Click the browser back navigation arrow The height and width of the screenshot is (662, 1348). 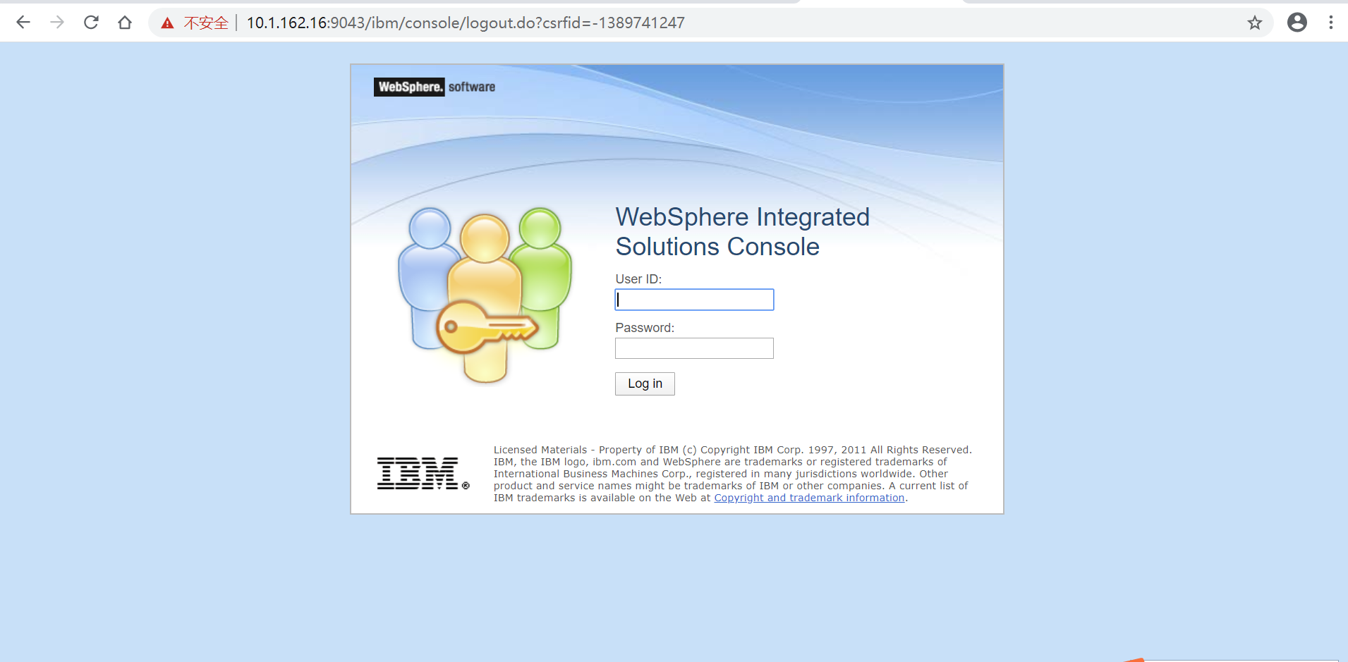[x=23, y=22]
